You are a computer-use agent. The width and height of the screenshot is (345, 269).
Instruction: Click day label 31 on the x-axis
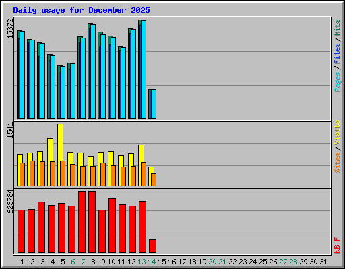[323, 262]
